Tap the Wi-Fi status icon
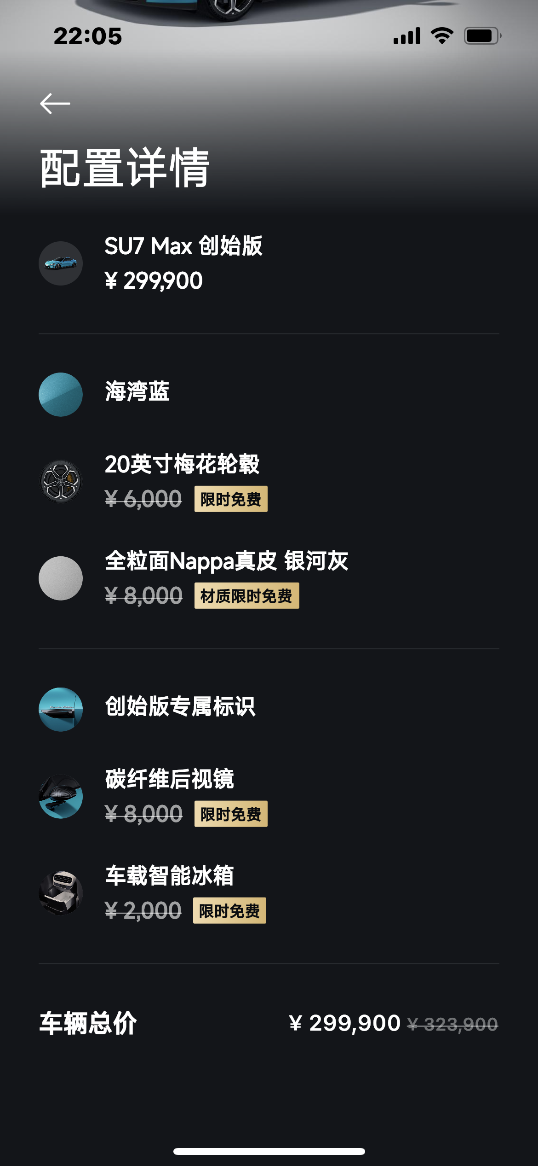 coord(442,36)
